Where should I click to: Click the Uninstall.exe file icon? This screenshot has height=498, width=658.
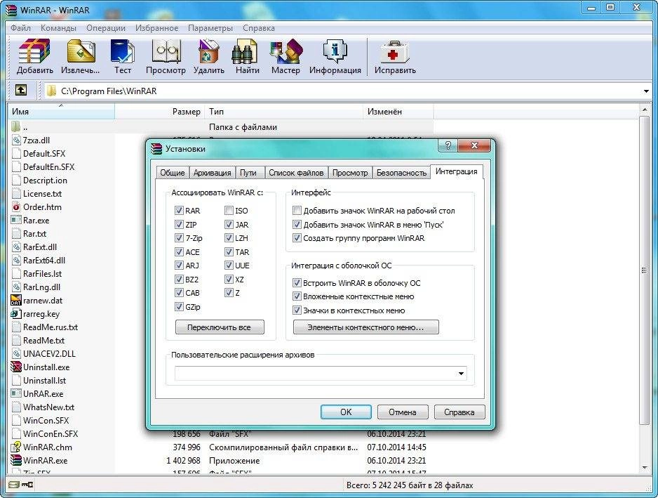coord(16,367)
